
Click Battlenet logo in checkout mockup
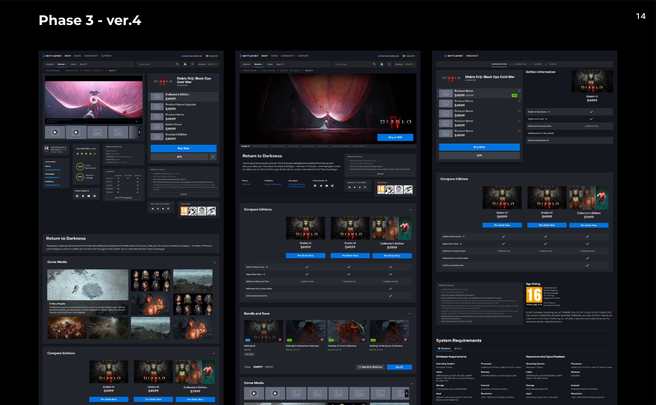454,56
